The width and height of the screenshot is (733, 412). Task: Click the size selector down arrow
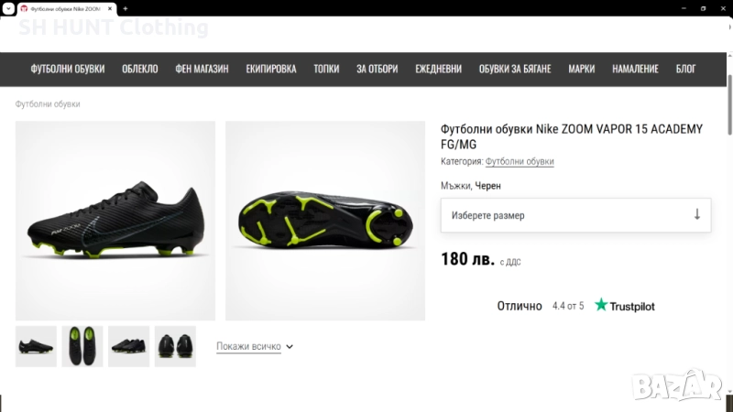(696, 215)
